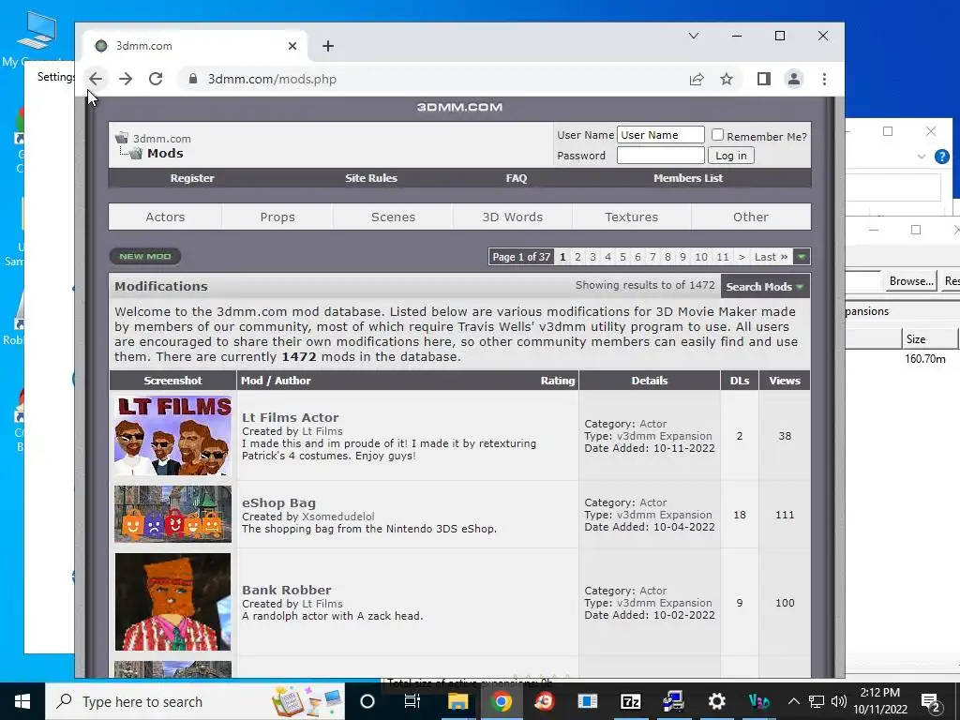Open the Site Rules link

(x=371, y=178)
